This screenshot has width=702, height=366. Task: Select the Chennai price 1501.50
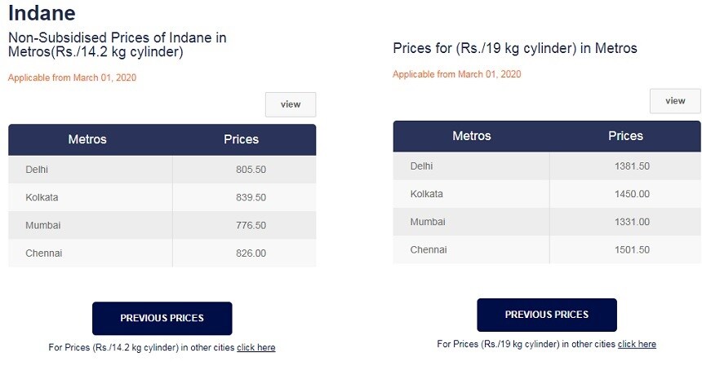tap(632, 249)
